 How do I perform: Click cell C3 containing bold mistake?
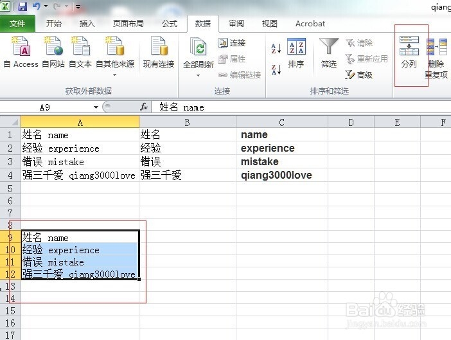[282, 162]
